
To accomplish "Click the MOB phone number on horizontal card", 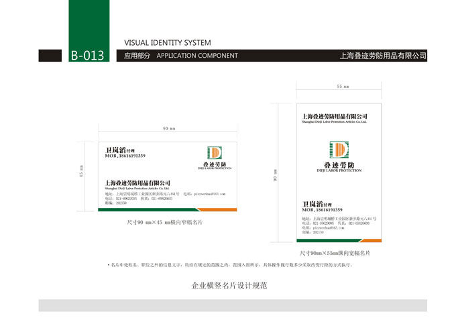I will click(x=125, y=156).
